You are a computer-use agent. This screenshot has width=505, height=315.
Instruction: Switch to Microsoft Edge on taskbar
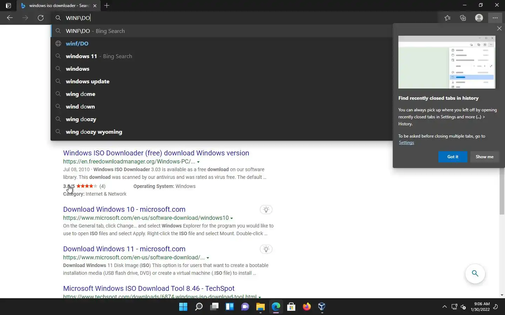276,307
